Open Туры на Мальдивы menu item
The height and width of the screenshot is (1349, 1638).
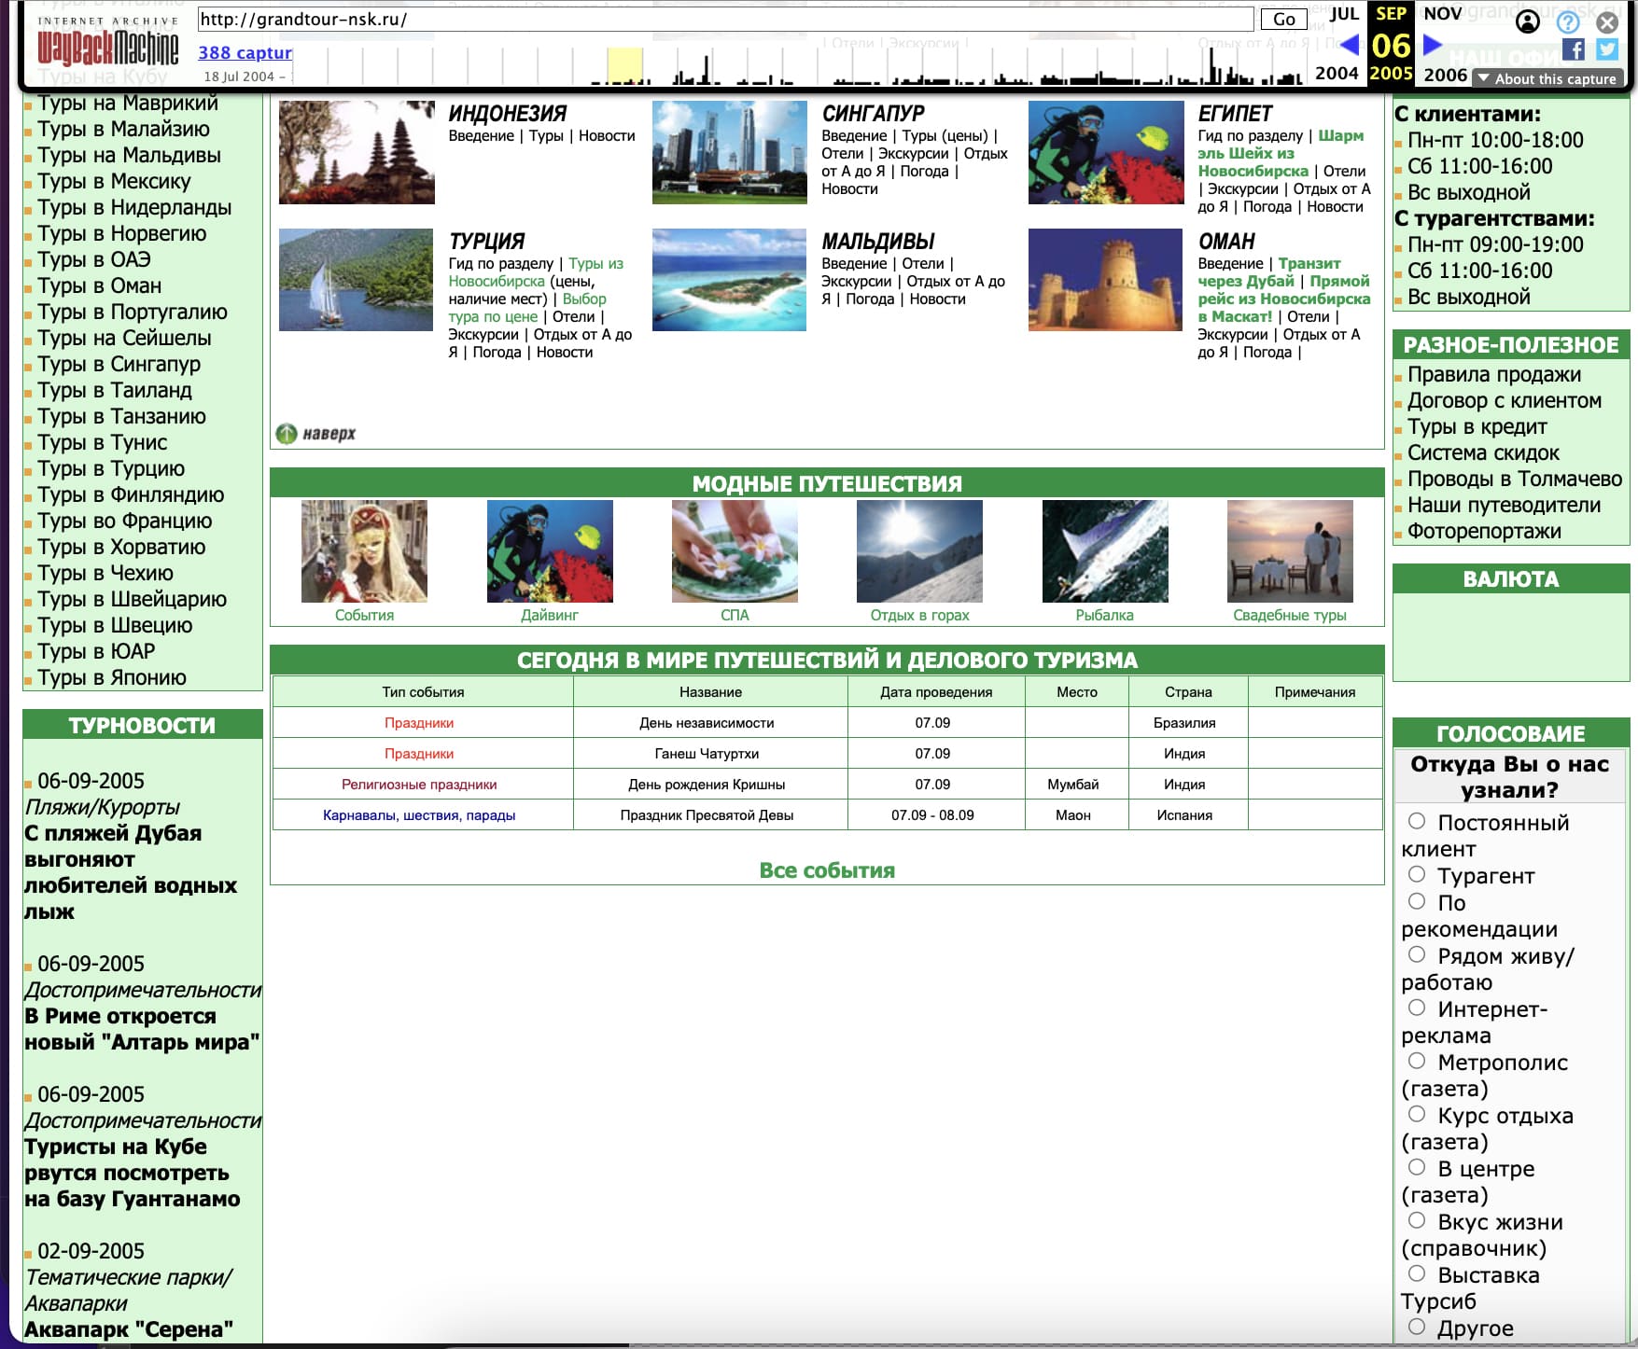coord(130,155)
